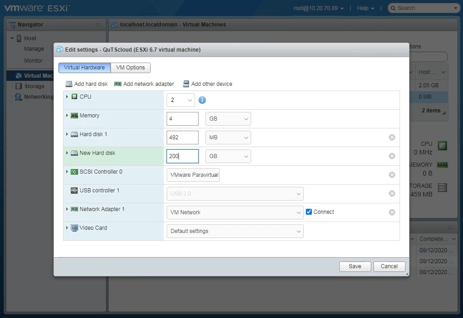Click the dialog resize grip corner
Image resolution: width=463 pixels, height=318 pixels.
(x=407, y=274)
